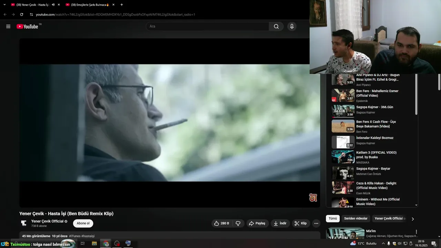Click the #iTunes hashtag

(x=74, y=236)
